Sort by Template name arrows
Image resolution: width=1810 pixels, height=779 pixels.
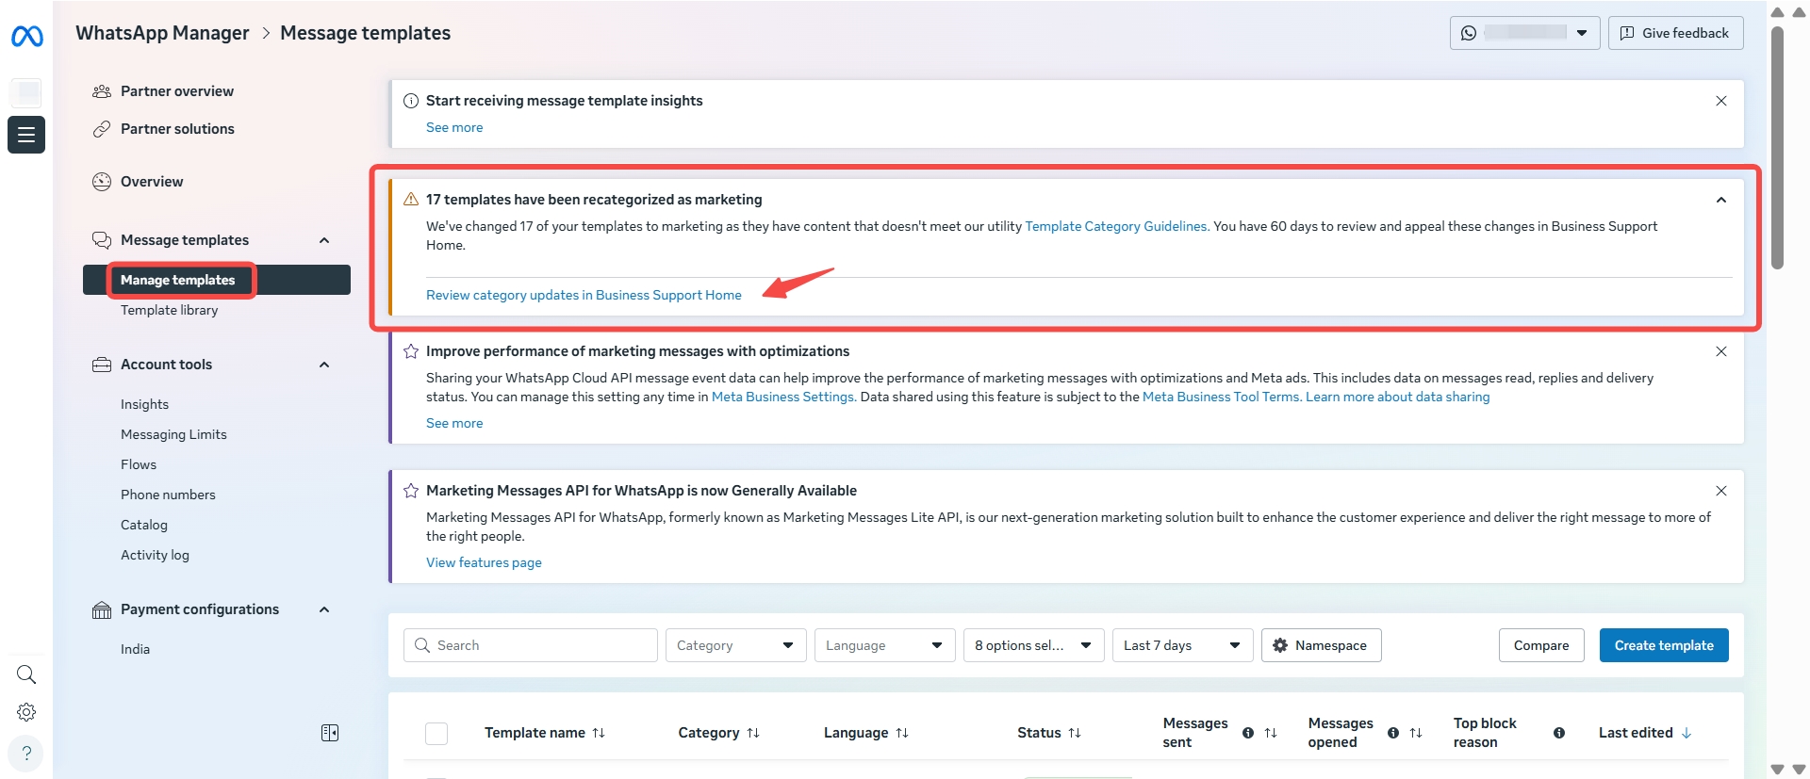point(599,733)
